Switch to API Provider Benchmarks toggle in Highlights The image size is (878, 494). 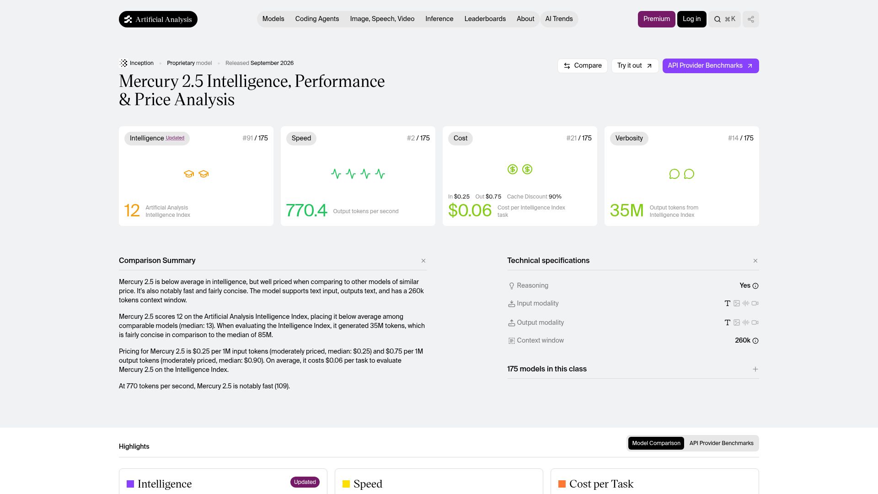pyautogui.click(x=722, y=443)
